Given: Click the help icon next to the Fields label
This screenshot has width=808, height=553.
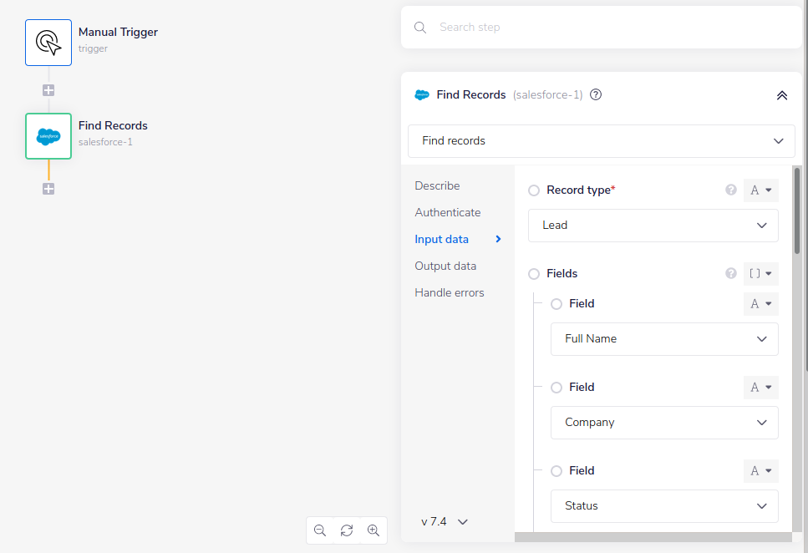Looking at the screenshot, I should (730, 273).
